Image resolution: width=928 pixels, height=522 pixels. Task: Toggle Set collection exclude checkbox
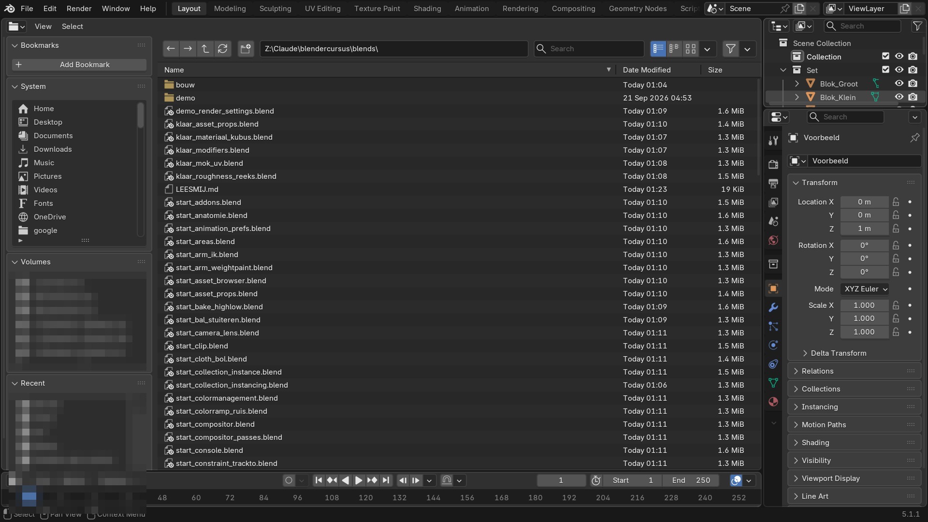(885, 70)
